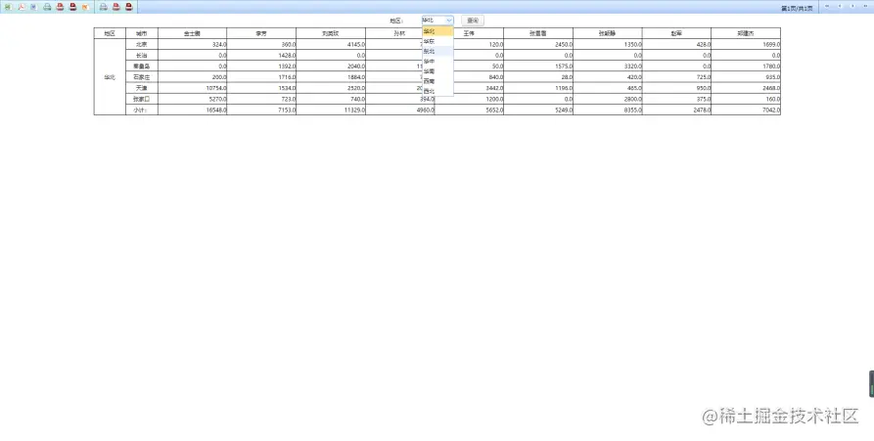Click the cell with value 2800.0
This screenshot has height=441, width=874.
[608, 99]
